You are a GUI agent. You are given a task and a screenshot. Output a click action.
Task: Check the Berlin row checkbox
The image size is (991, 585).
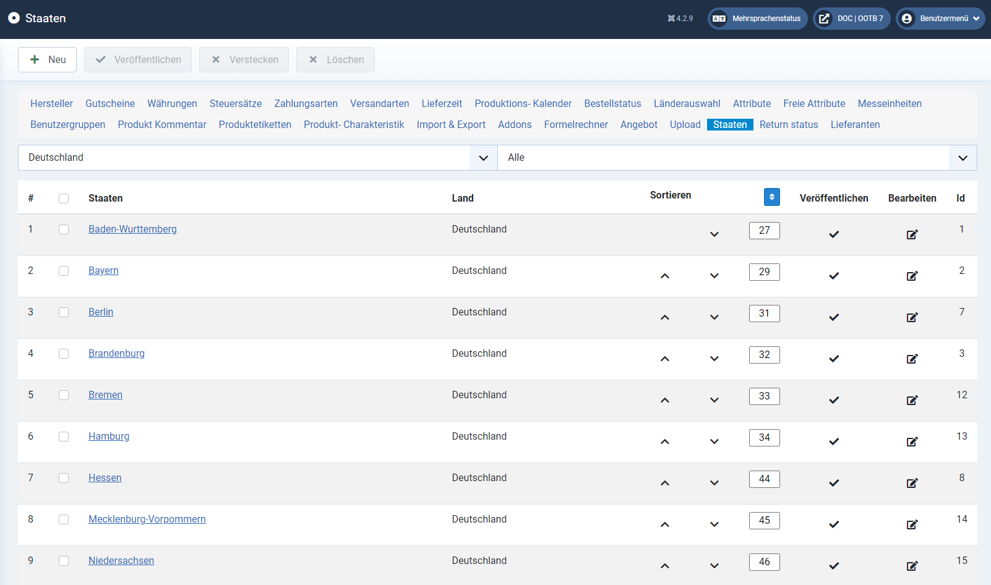(64, 312)
